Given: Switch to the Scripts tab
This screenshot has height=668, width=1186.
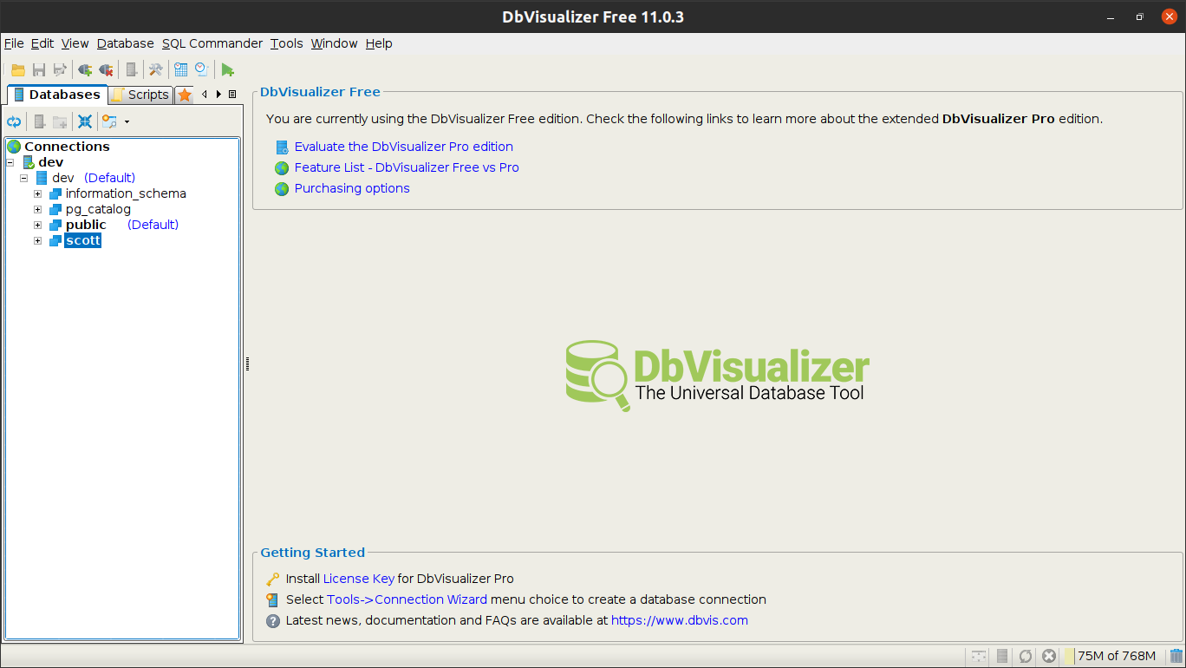Looking at the screenshot, I should [140, 95].
